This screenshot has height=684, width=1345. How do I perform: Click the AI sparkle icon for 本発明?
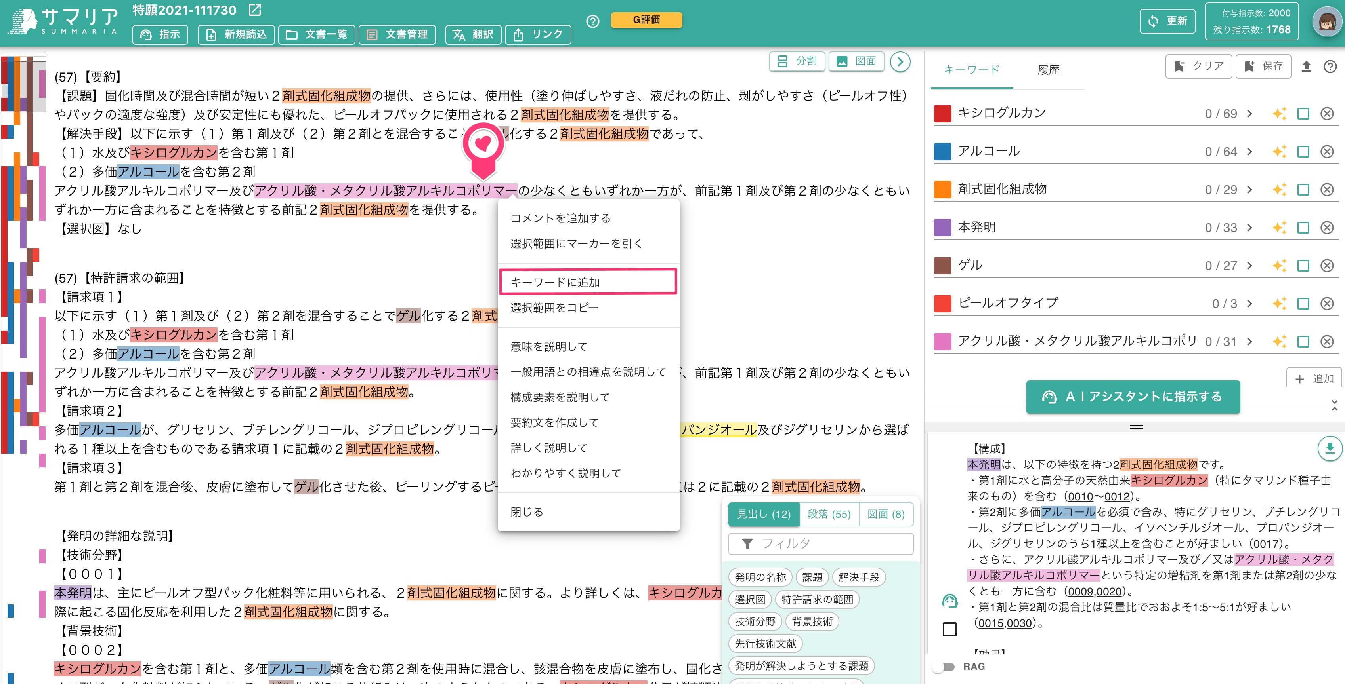(x=1279, y=228)
